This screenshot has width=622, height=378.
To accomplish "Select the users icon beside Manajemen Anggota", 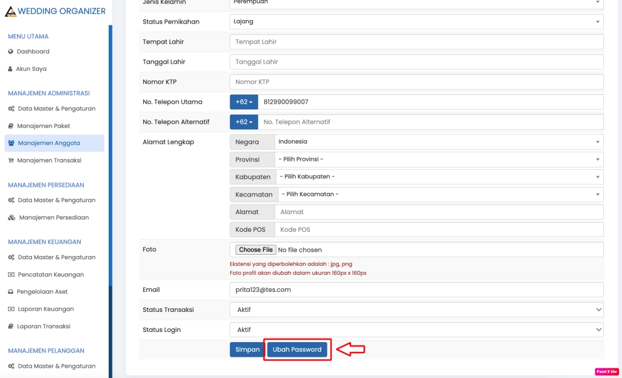I will pyautogui.click(x=12, y=143).
